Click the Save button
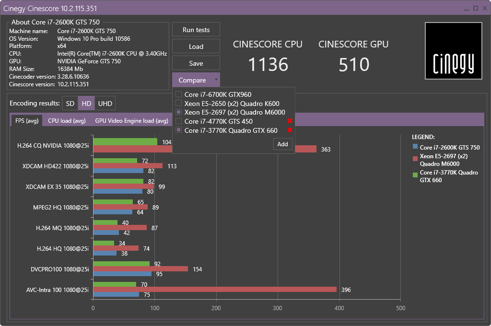Viewport: 491px width, 326px height. (x=196, y=63)
